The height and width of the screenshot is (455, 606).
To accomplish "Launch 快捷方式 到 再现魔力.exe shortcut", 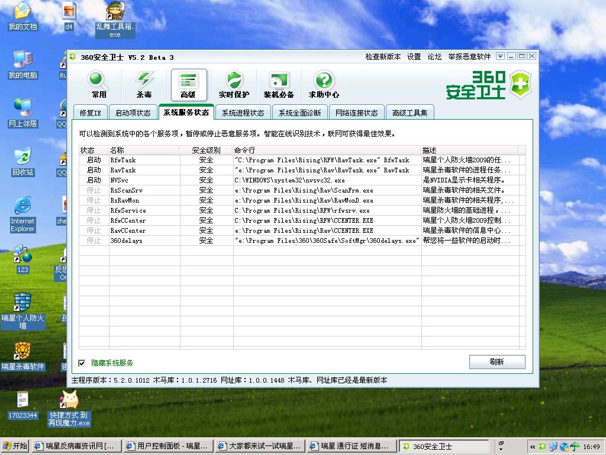I will 69,409.
